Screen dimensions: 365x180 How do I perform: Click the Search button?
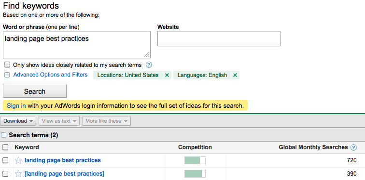point(35,91)
